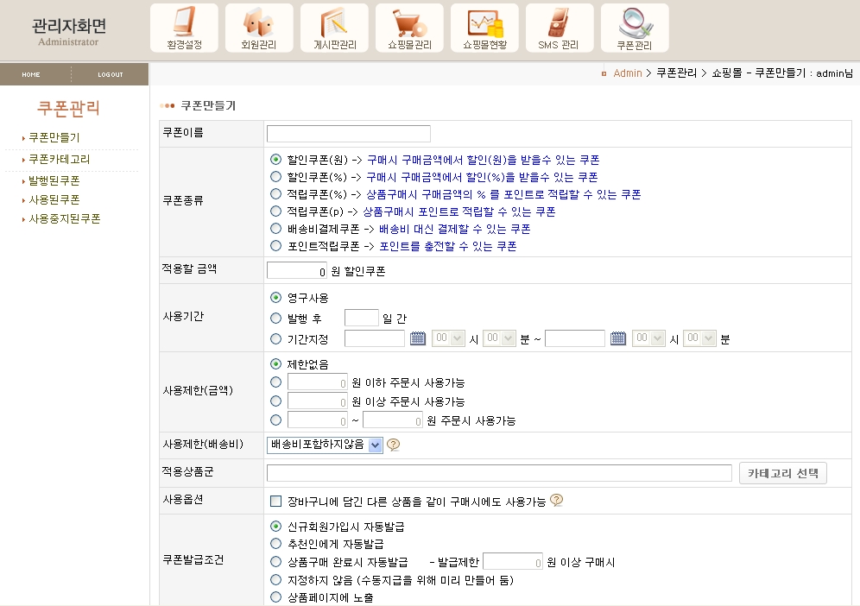Open 발행된쿠폰 in the sidebar menu
Viewport: 860px width, 606px height.
[x=54, y=180]
